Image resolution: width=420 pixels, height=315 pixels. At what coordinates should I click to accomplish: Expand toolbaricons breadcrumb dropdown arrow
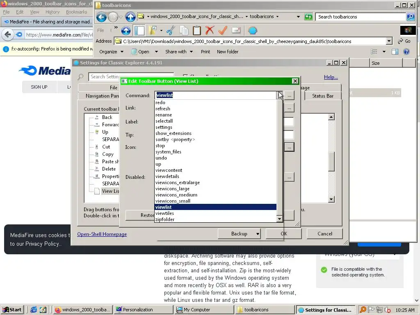(x=278, y=16)
